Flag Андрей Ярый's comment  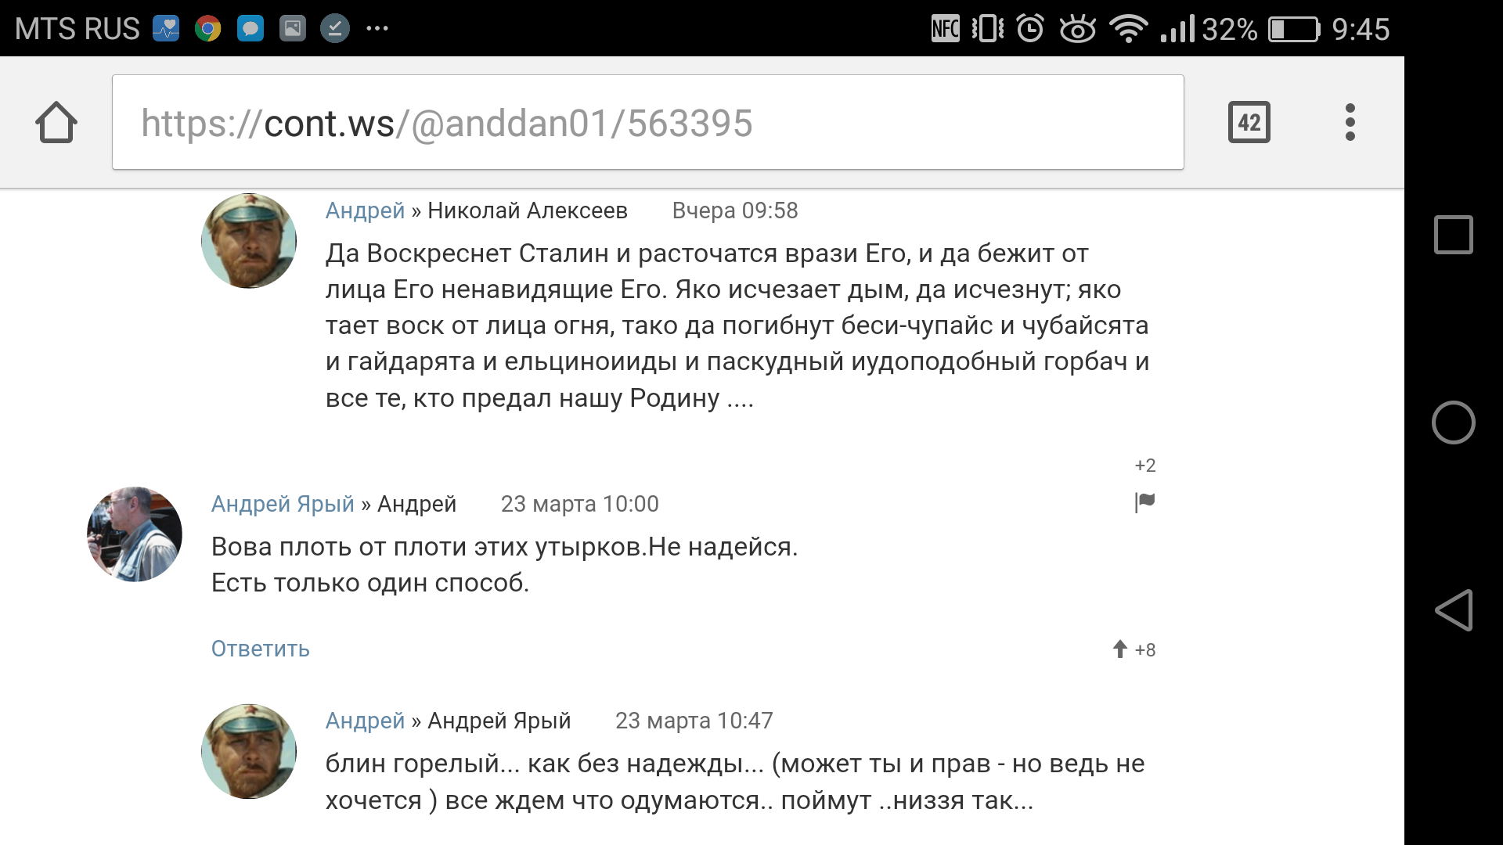[x=1144, y=502]
